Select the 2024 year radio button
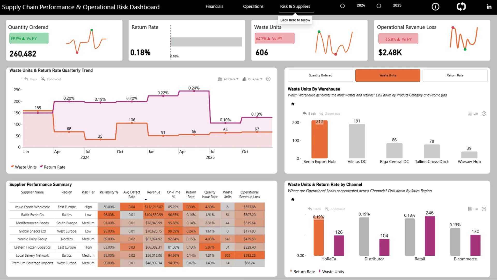The width and height of the screenshot is (497, 280). pos(342,6)
